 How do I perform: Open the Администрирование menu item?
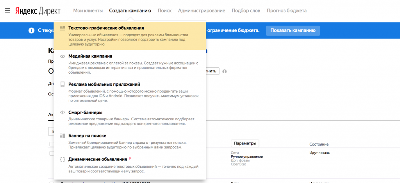click(202, 11)
